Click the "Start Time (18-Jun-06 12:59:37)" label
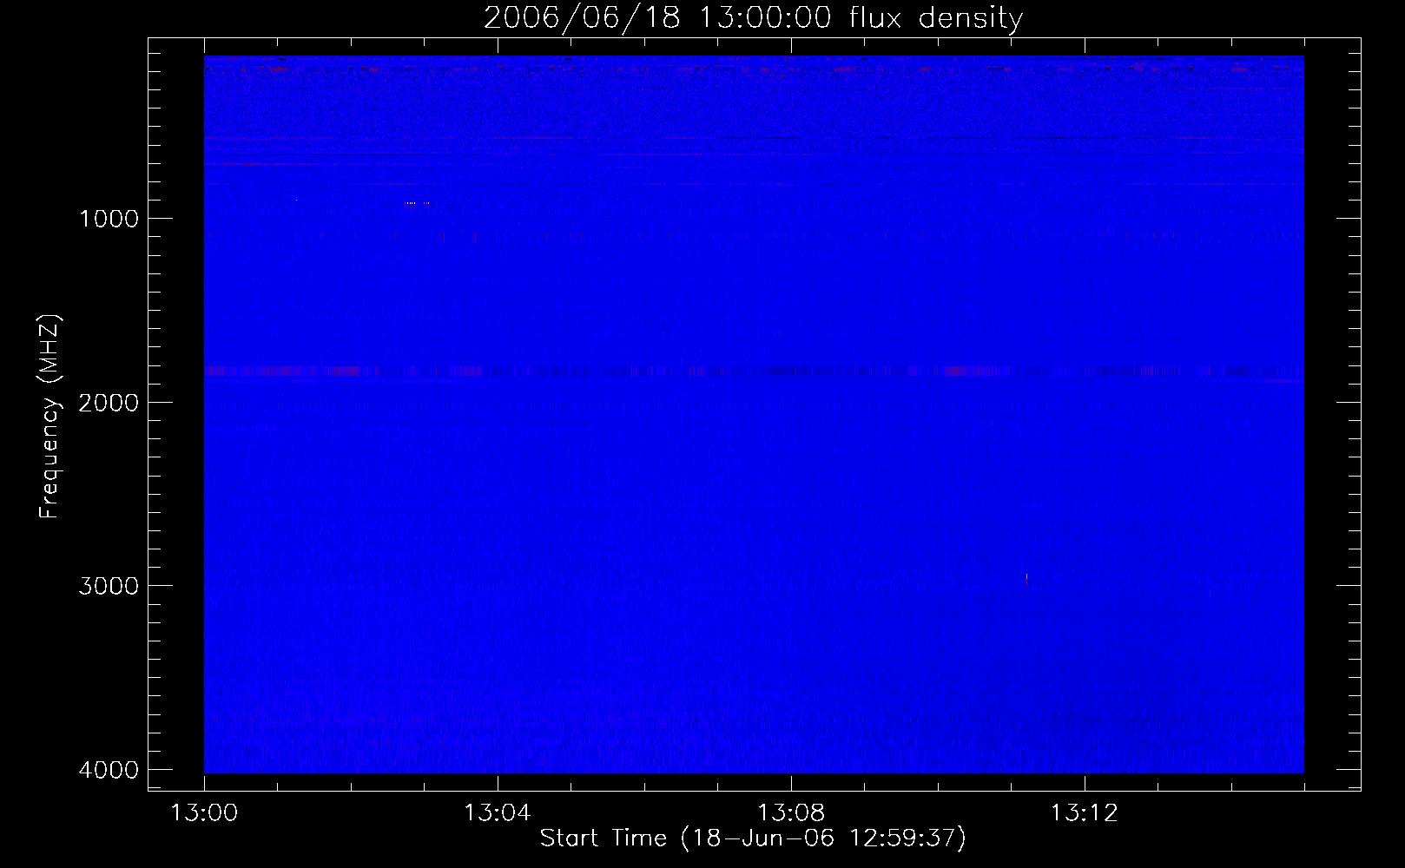1405x868 pixels. (x=753, y=838)
